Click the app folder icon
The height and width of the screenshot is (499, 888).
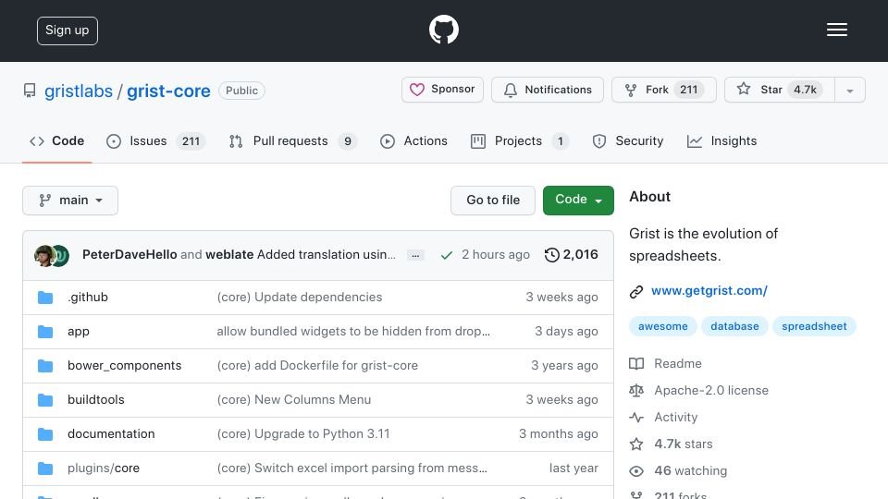pos(45,332)
